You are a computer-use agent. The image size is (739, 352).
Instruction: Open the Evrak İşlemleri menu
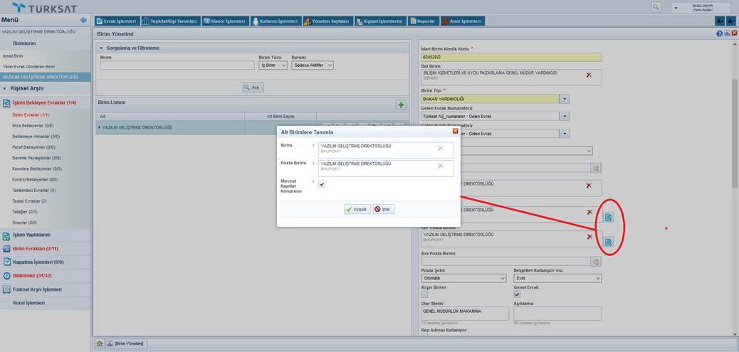pos(117,21)
